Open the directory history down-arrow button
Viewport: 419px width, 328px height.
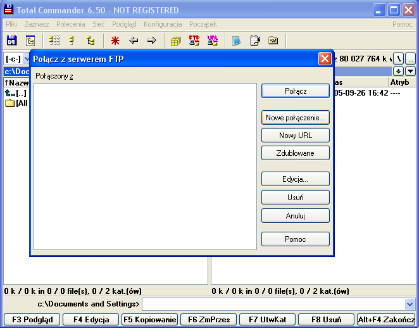[410, 72]
